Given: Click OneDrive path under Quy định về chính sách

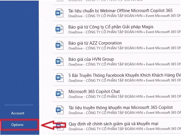Looking at the screenshot, I should [125, 129].
